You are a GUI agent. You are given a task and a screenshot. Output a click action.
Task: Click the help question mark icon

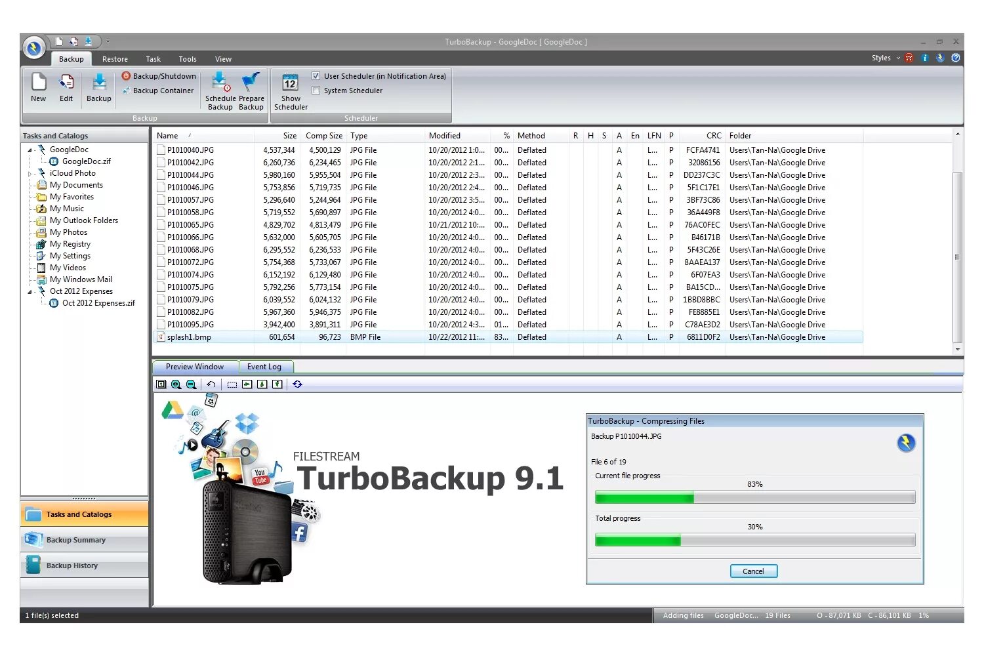point(956,58)
